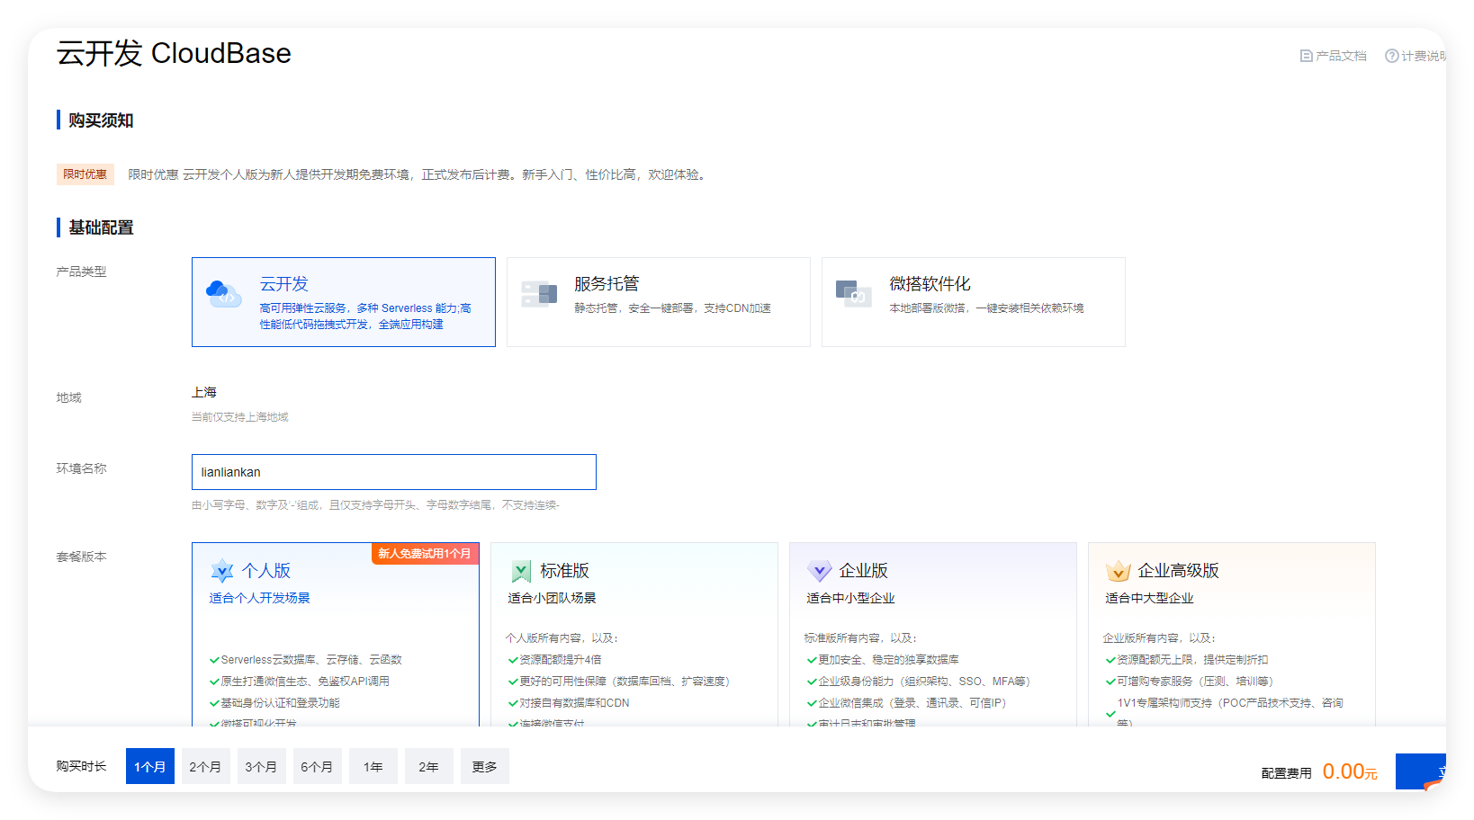The width and height of the screenshot is (1474, 820).
Task: Click the 原生打通微信生态、免鉴权API调用 feature line
Action: [300, 682]
